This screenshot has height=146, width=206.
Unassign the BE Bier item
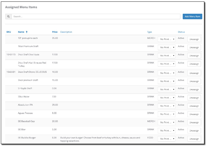point(194,131)
